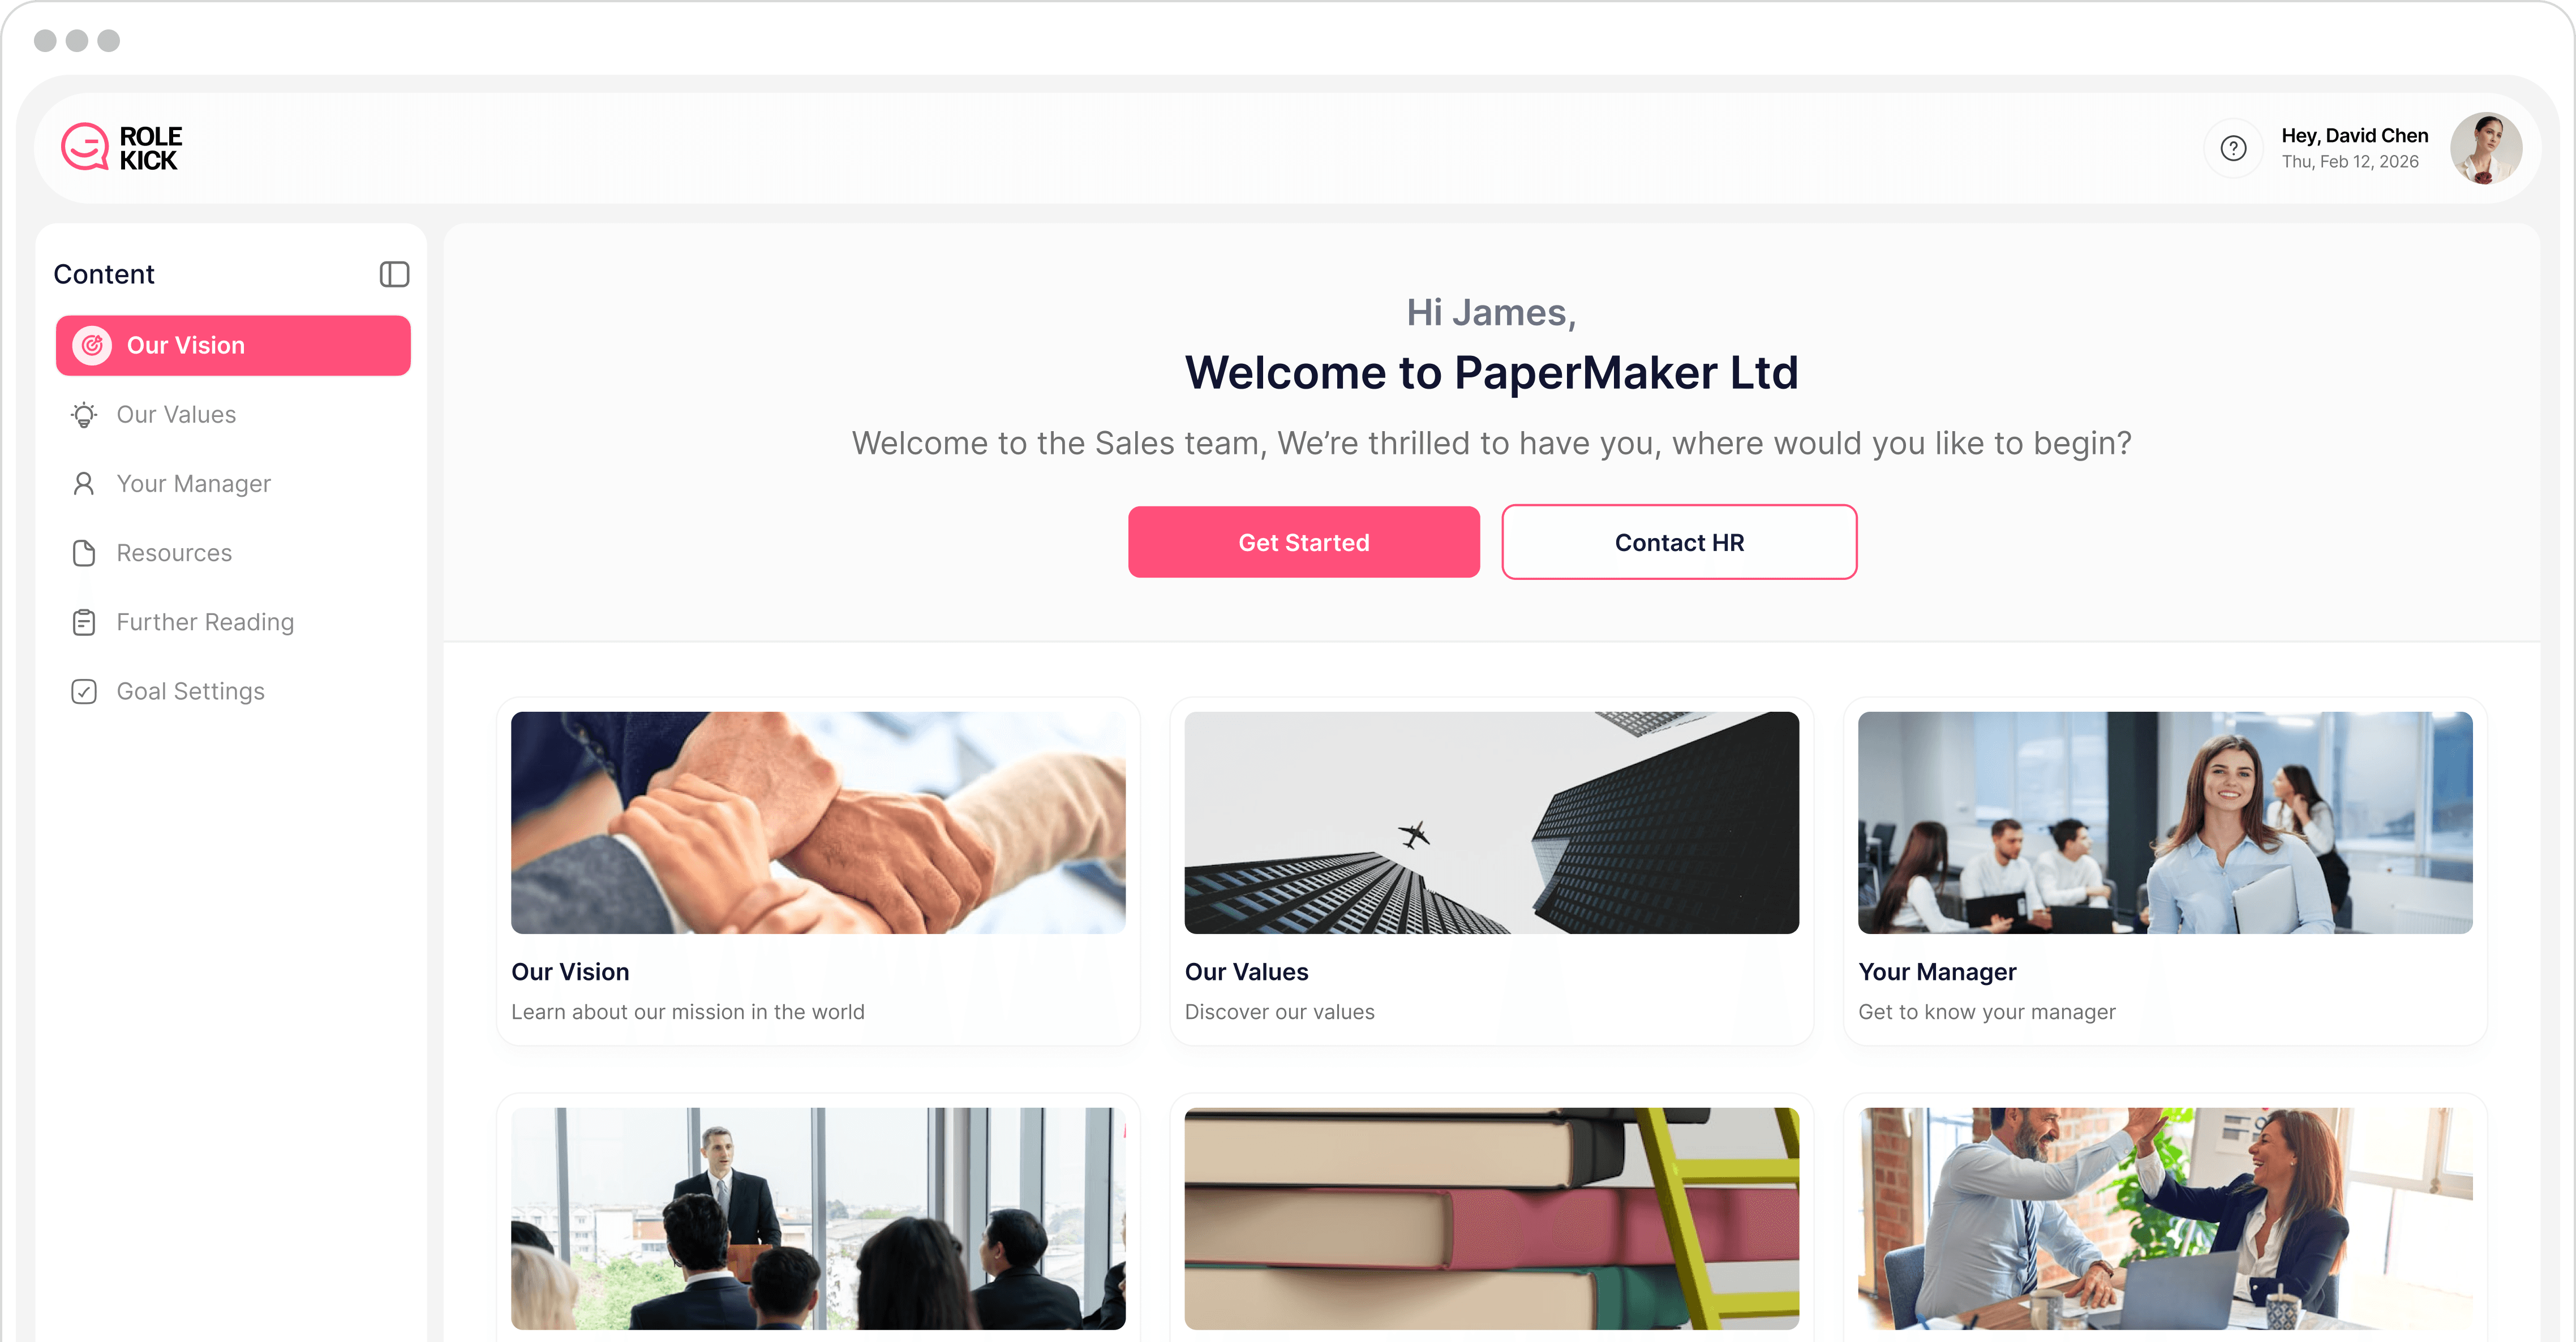
Task: Click the lightbulb icon beside Our Values
Action: (x=84, y=414)
